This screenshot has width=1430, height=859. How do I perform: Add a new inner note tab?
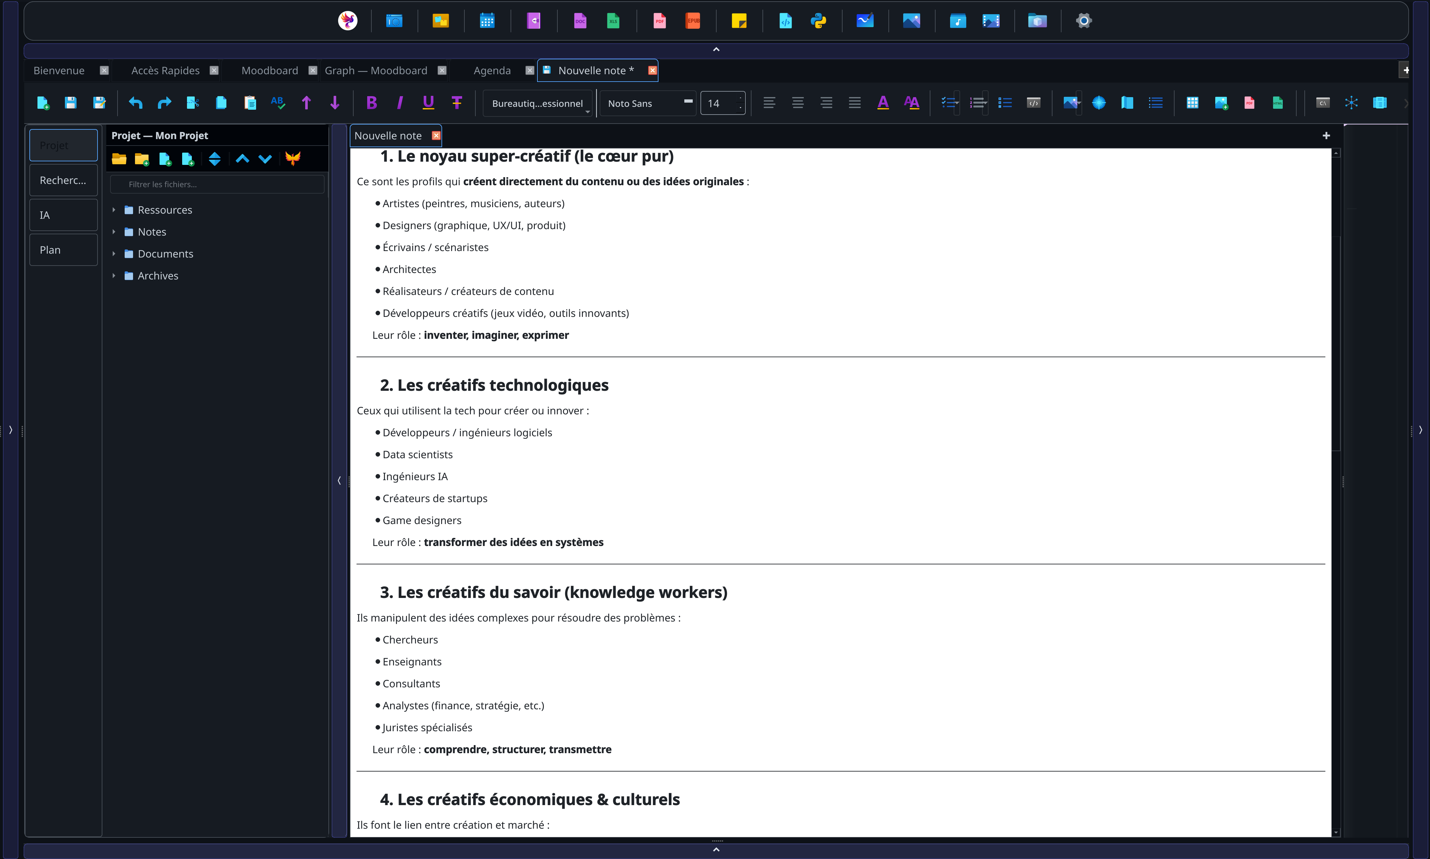tap(1326, 136)
